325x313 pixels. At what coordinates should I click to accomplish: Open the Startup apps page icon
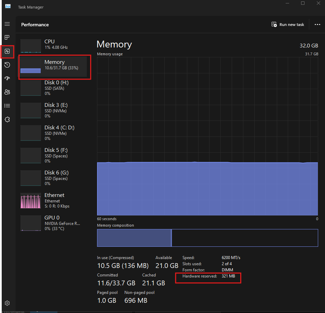click(7, 78)
